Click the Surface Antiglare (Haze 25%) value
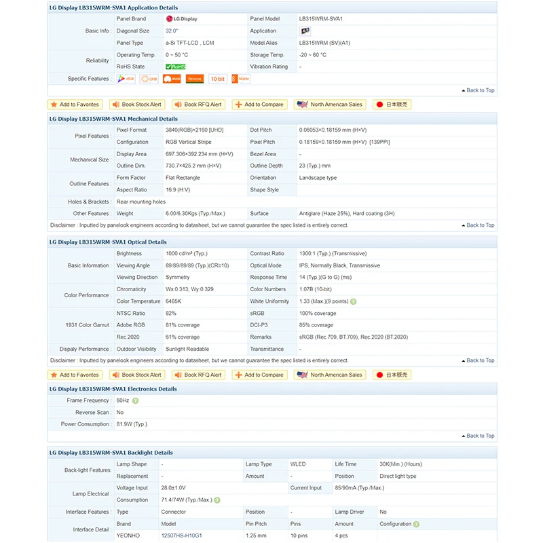Image resolution: width=543 pixels, height=543 pixels. pos(347,214)
